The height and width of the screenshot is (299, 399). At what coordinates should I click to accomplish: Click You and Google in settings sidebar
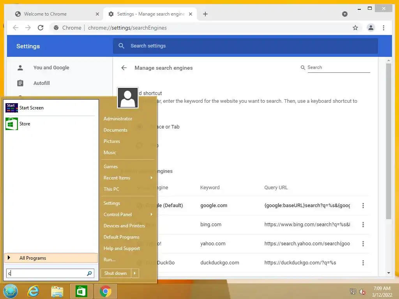tap(51, 68)
